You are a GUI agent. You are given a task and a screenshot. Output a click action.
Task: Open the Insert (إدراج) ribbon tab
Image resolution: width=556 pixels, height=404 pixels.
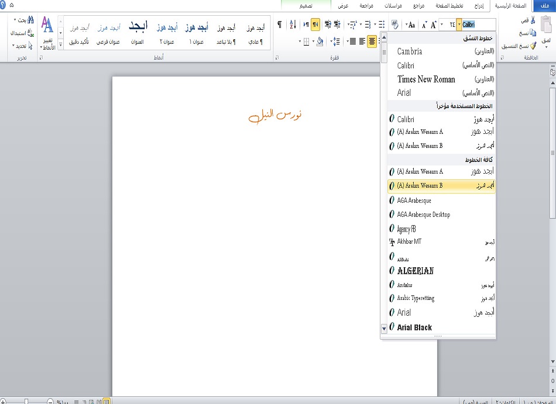[479, 5]
